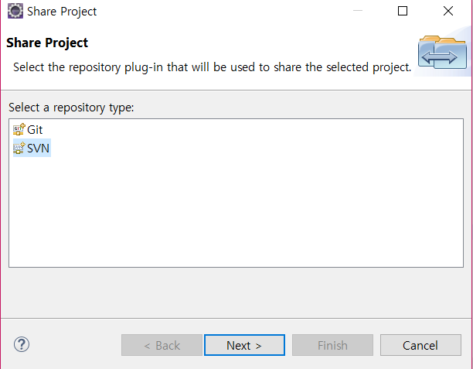The height and width of the screenshot is (369, 473).
Task: Close the Share Project dialog with X
Action: 448,11
